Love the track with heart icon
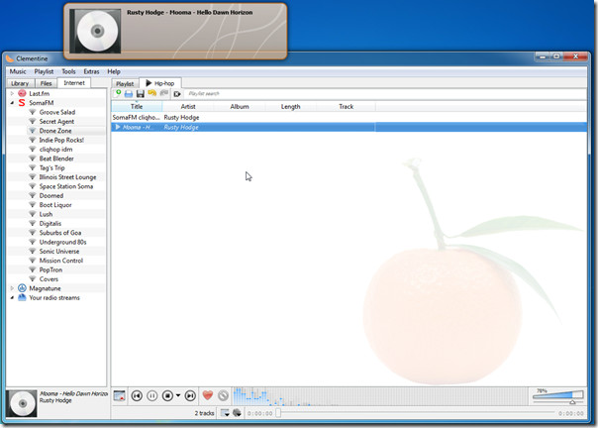Screen dimensions: 598x428 point(208,395)
